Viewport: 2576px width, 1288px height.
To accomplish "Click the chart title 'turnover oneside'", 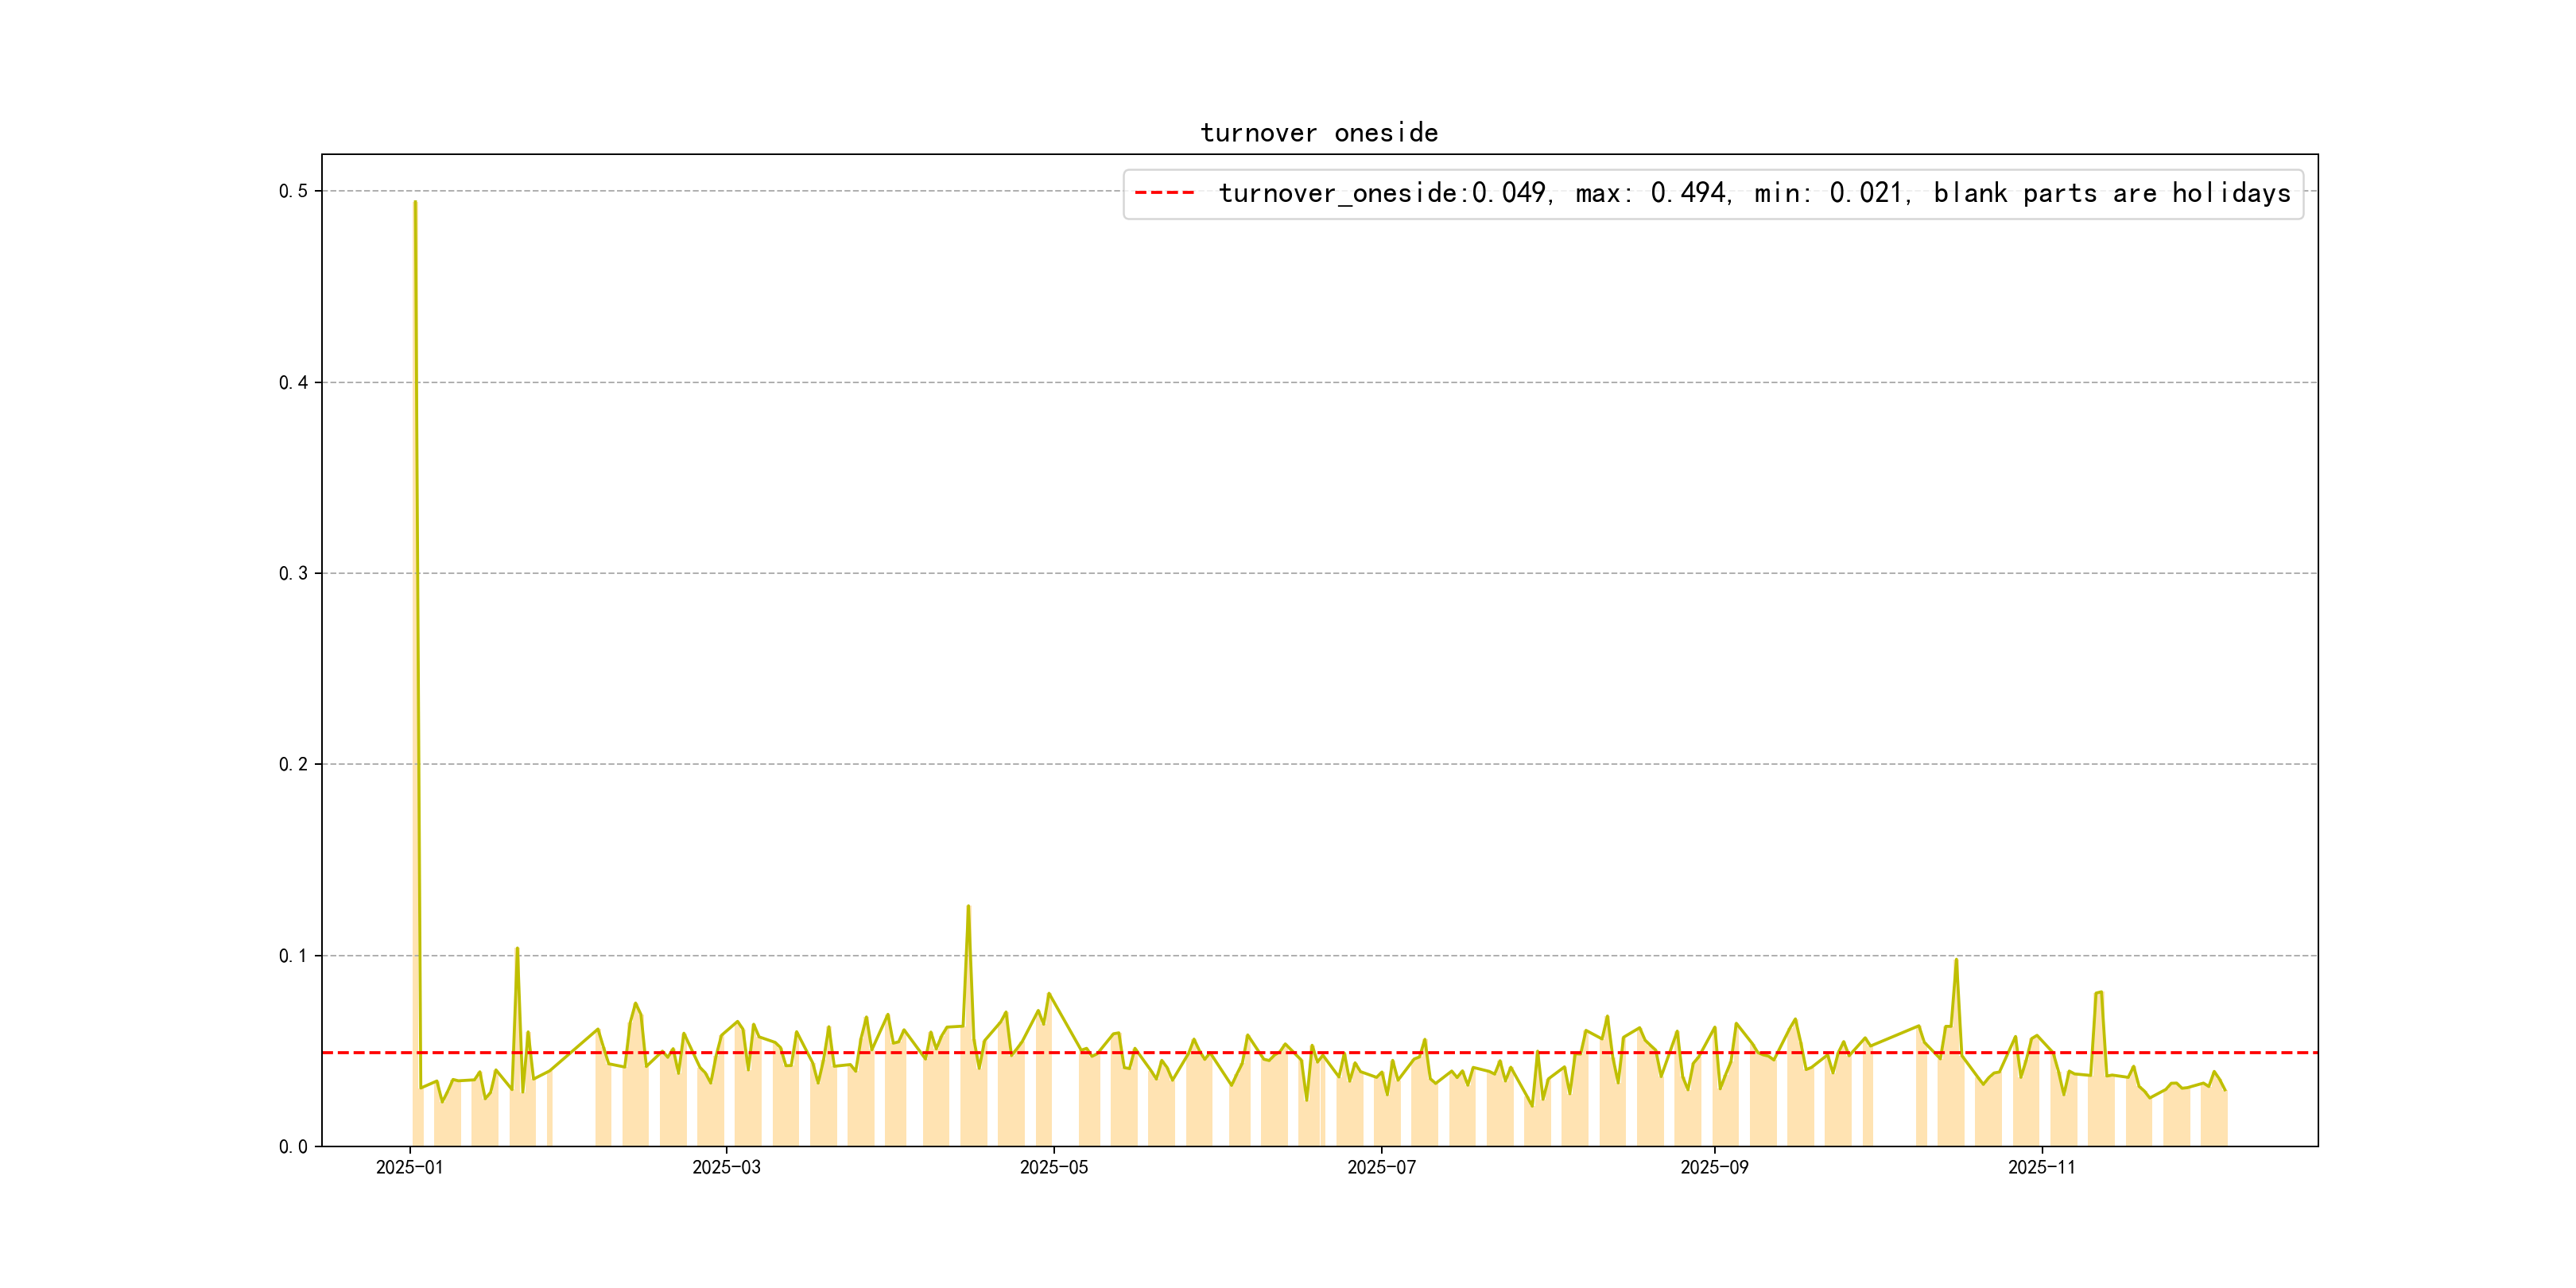I will click(x=1318, y=133).
